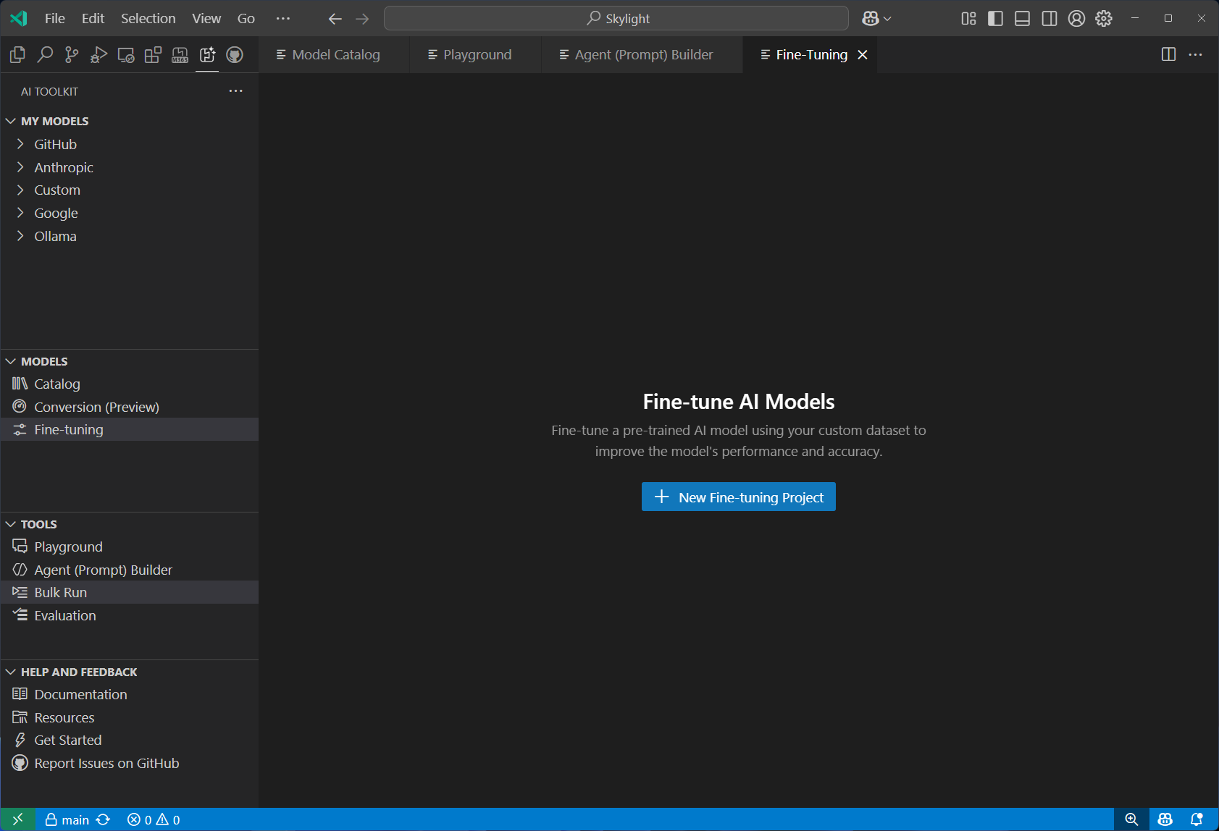Open the Edit menu
The height and width of the screenshot is (831, 1219).
(93, 19)
